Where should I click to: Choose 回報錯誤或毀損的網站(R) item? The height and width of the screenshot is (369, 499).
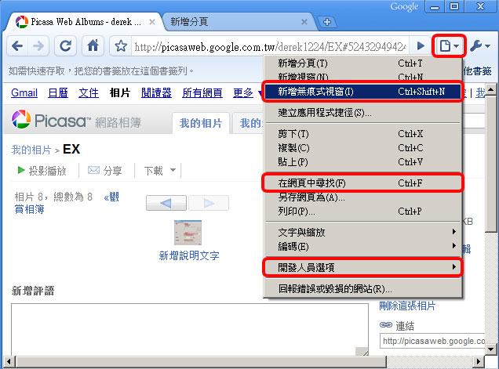[362, 289]
